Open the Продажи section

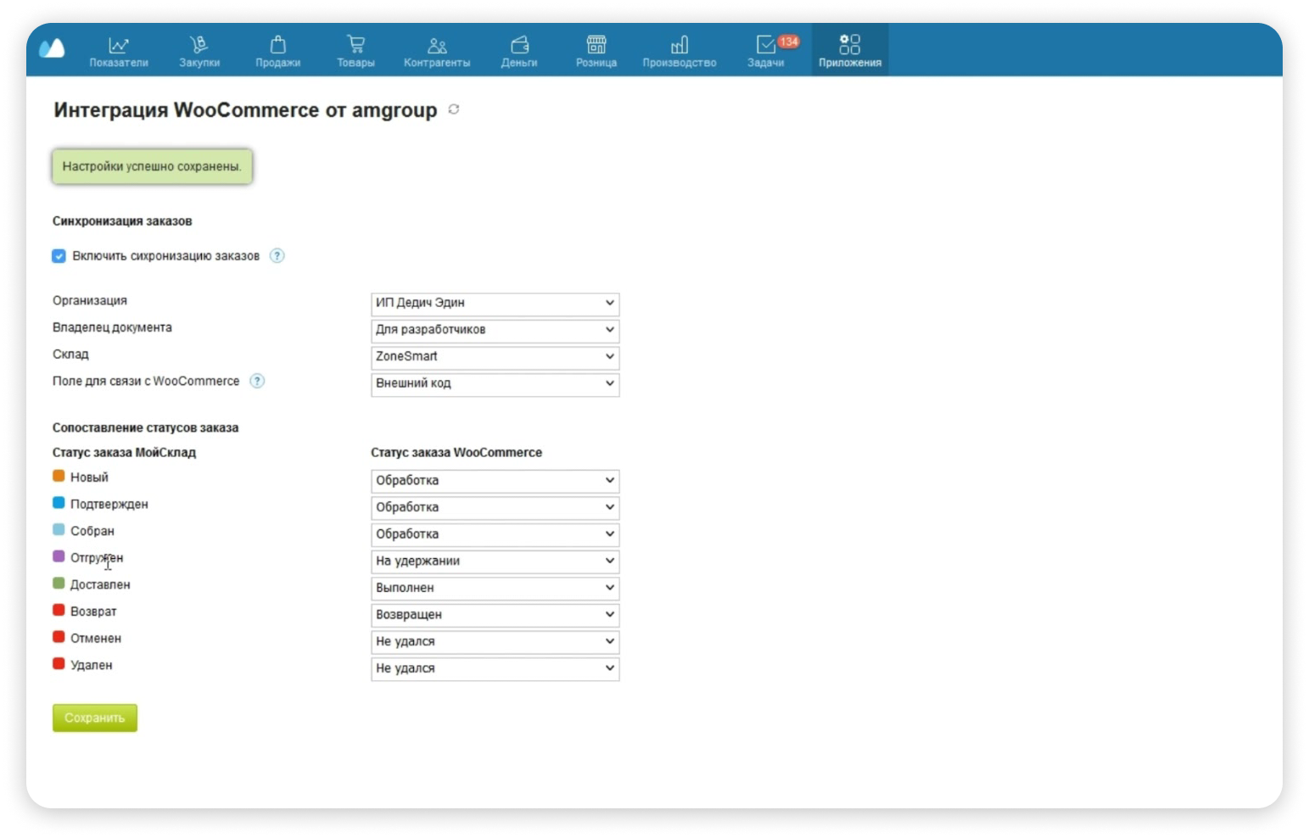click(278, 52)
